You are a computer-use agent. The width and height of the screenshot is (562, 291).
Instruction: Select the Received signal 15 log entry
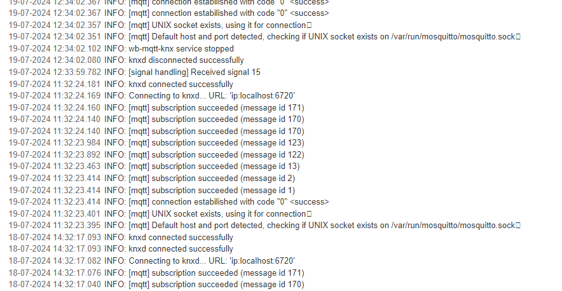pyautogui.click(x=134, y=72)
